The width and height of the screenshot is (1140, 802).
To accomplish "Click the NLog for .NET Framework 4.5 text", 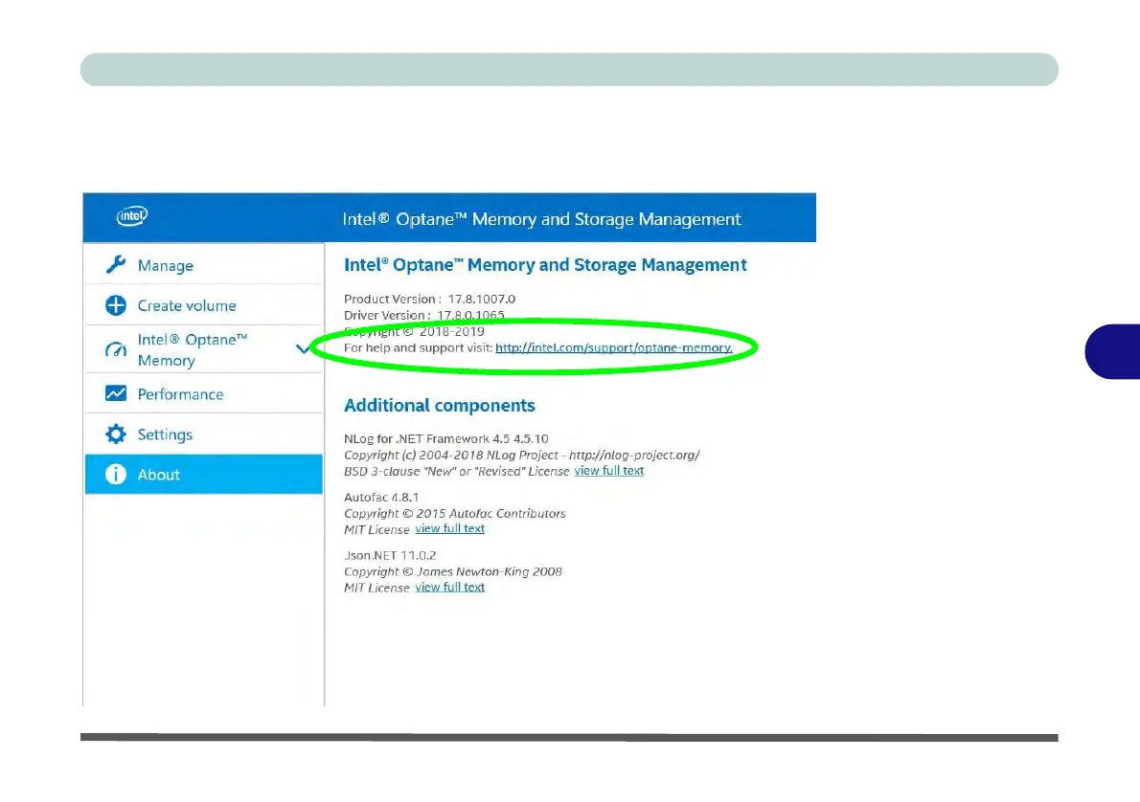I will [x=445, y=438].
